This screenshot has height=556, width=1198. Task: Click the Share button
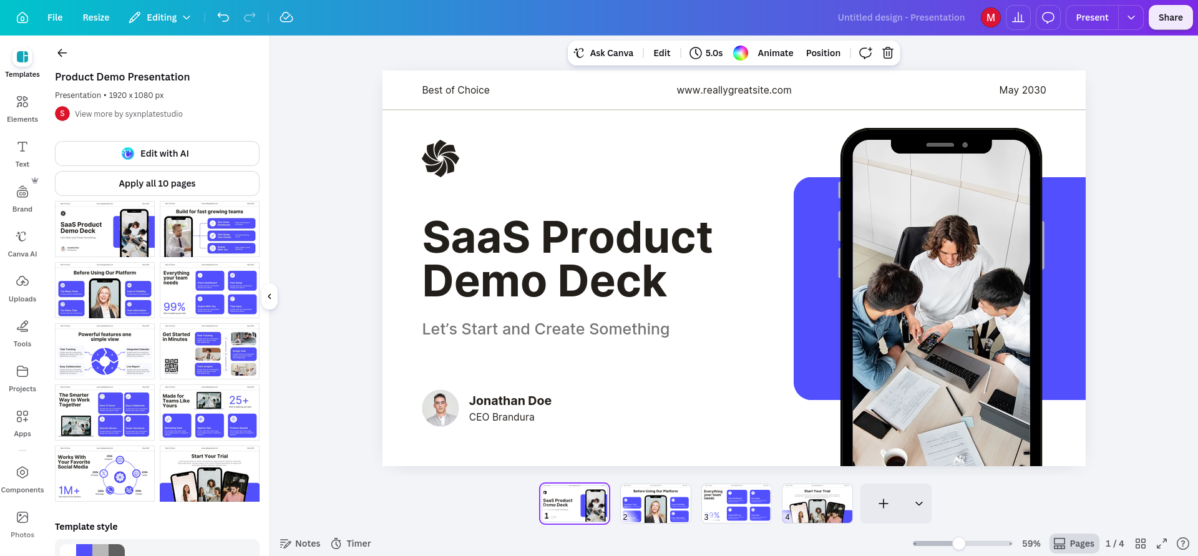coord(1171,17)
